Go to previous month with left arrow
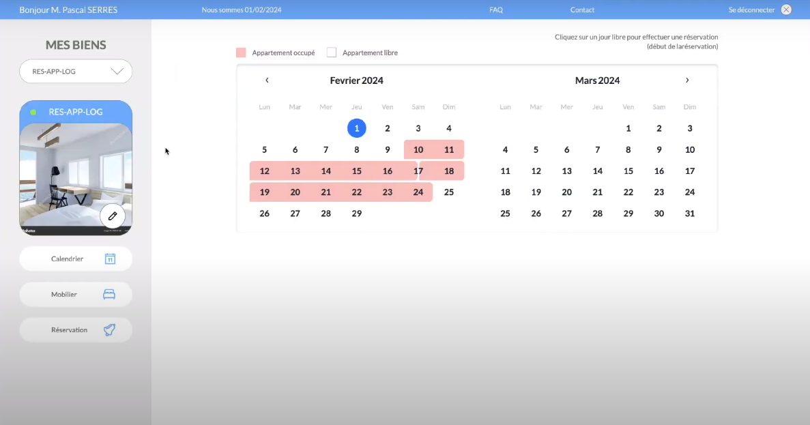 [x=267, y=80]
